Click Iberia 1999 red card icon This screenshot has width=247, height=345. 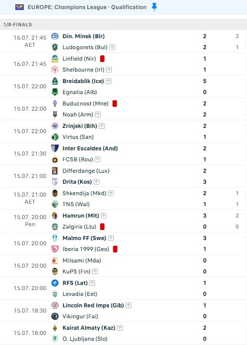point(115,249)
